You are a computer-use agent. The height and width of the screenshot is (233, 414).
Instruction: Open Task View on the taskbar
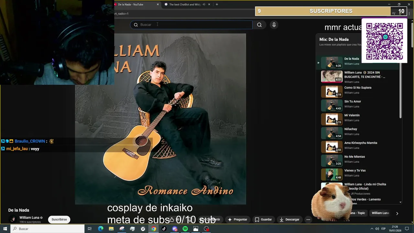click(90, 229)
